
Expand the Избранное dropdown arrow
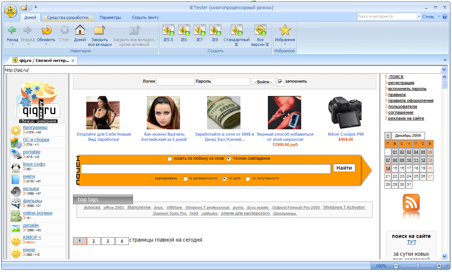coord(285,44)
